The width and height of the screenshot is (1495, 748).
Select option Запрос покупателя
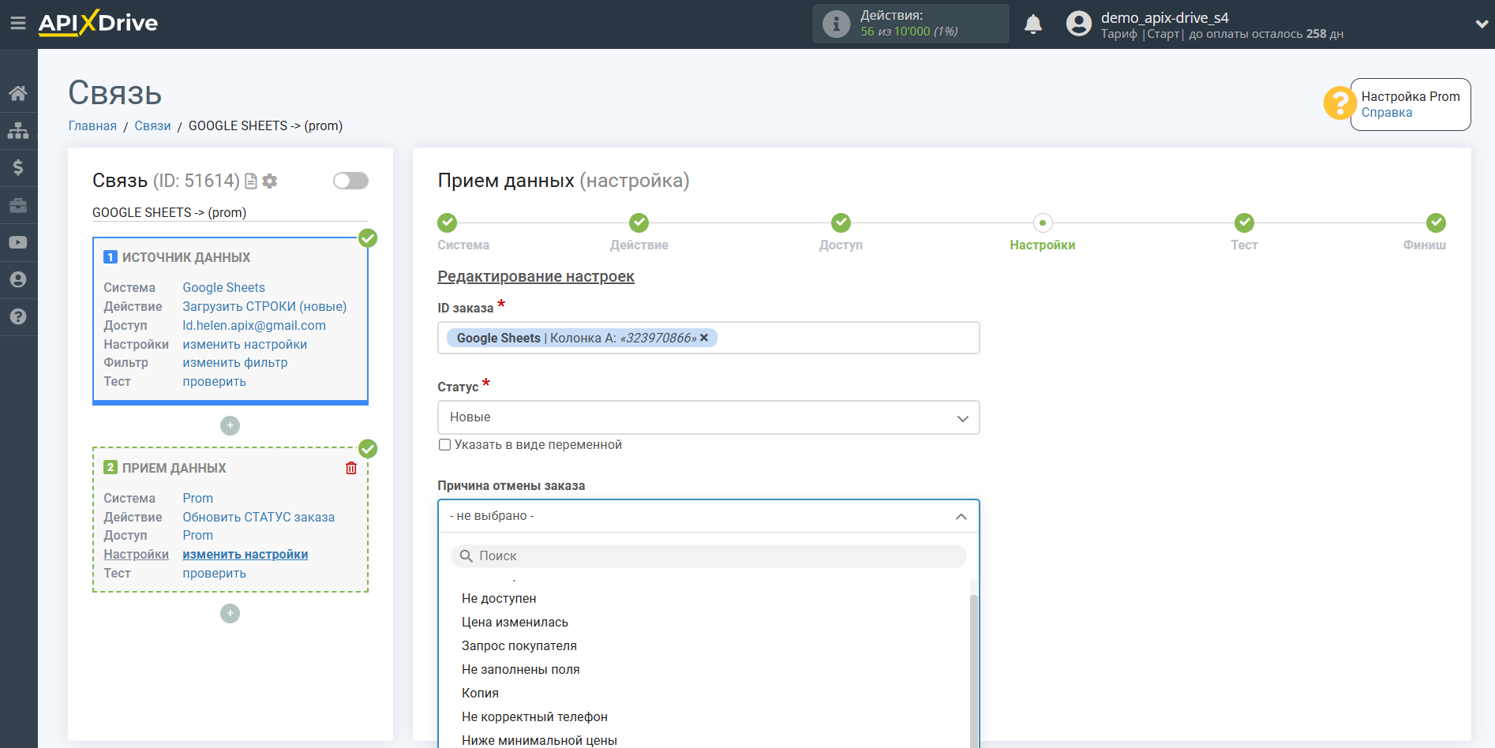tap(519, 646)
